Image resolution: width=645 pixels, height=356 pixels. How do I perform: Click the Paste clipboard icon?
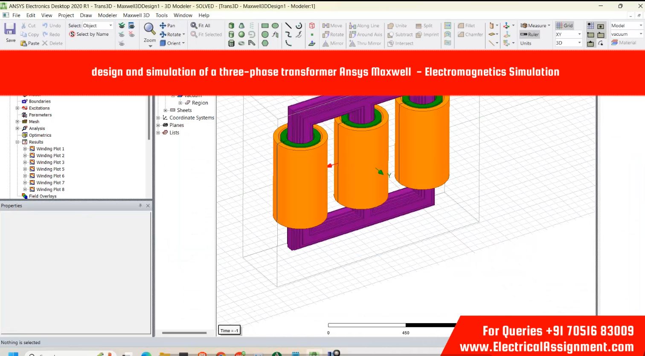23,43
